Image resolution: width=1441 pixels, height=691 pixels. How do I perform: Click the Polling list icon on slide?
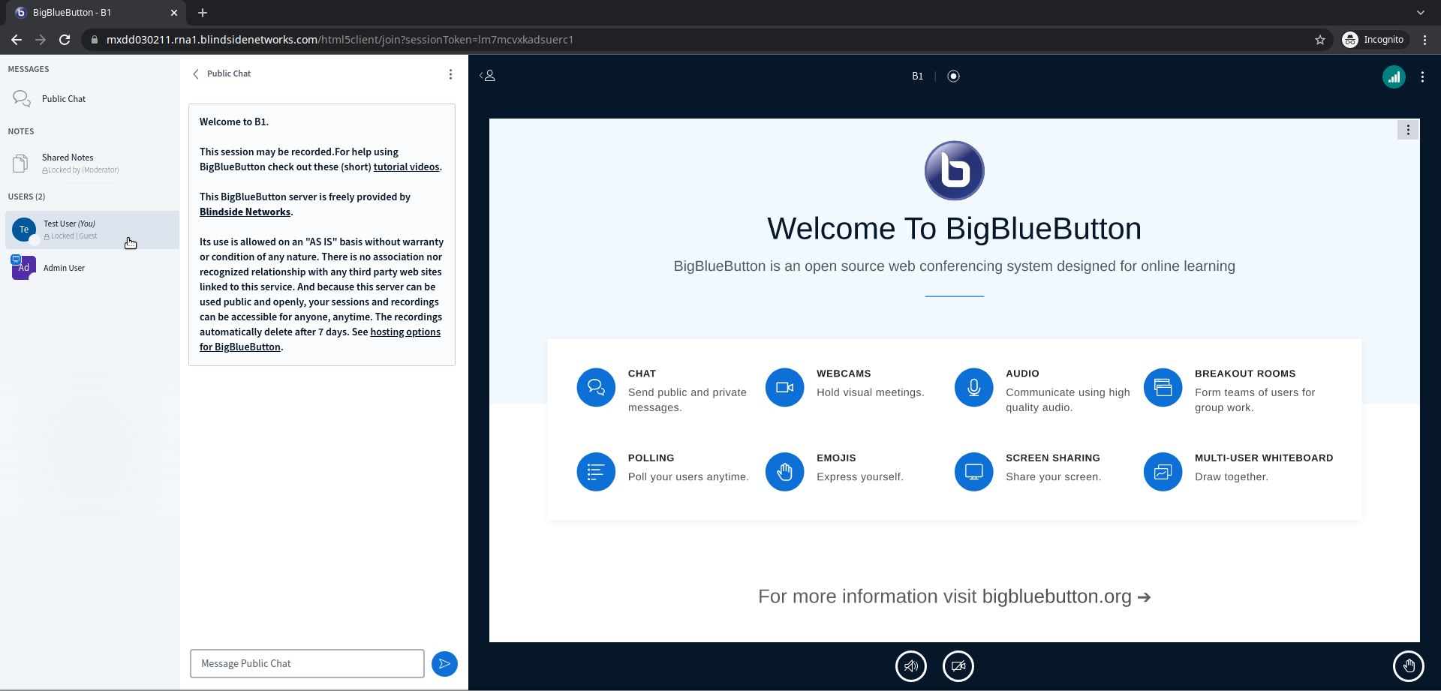pyautogui.click(x=596, y=472)
